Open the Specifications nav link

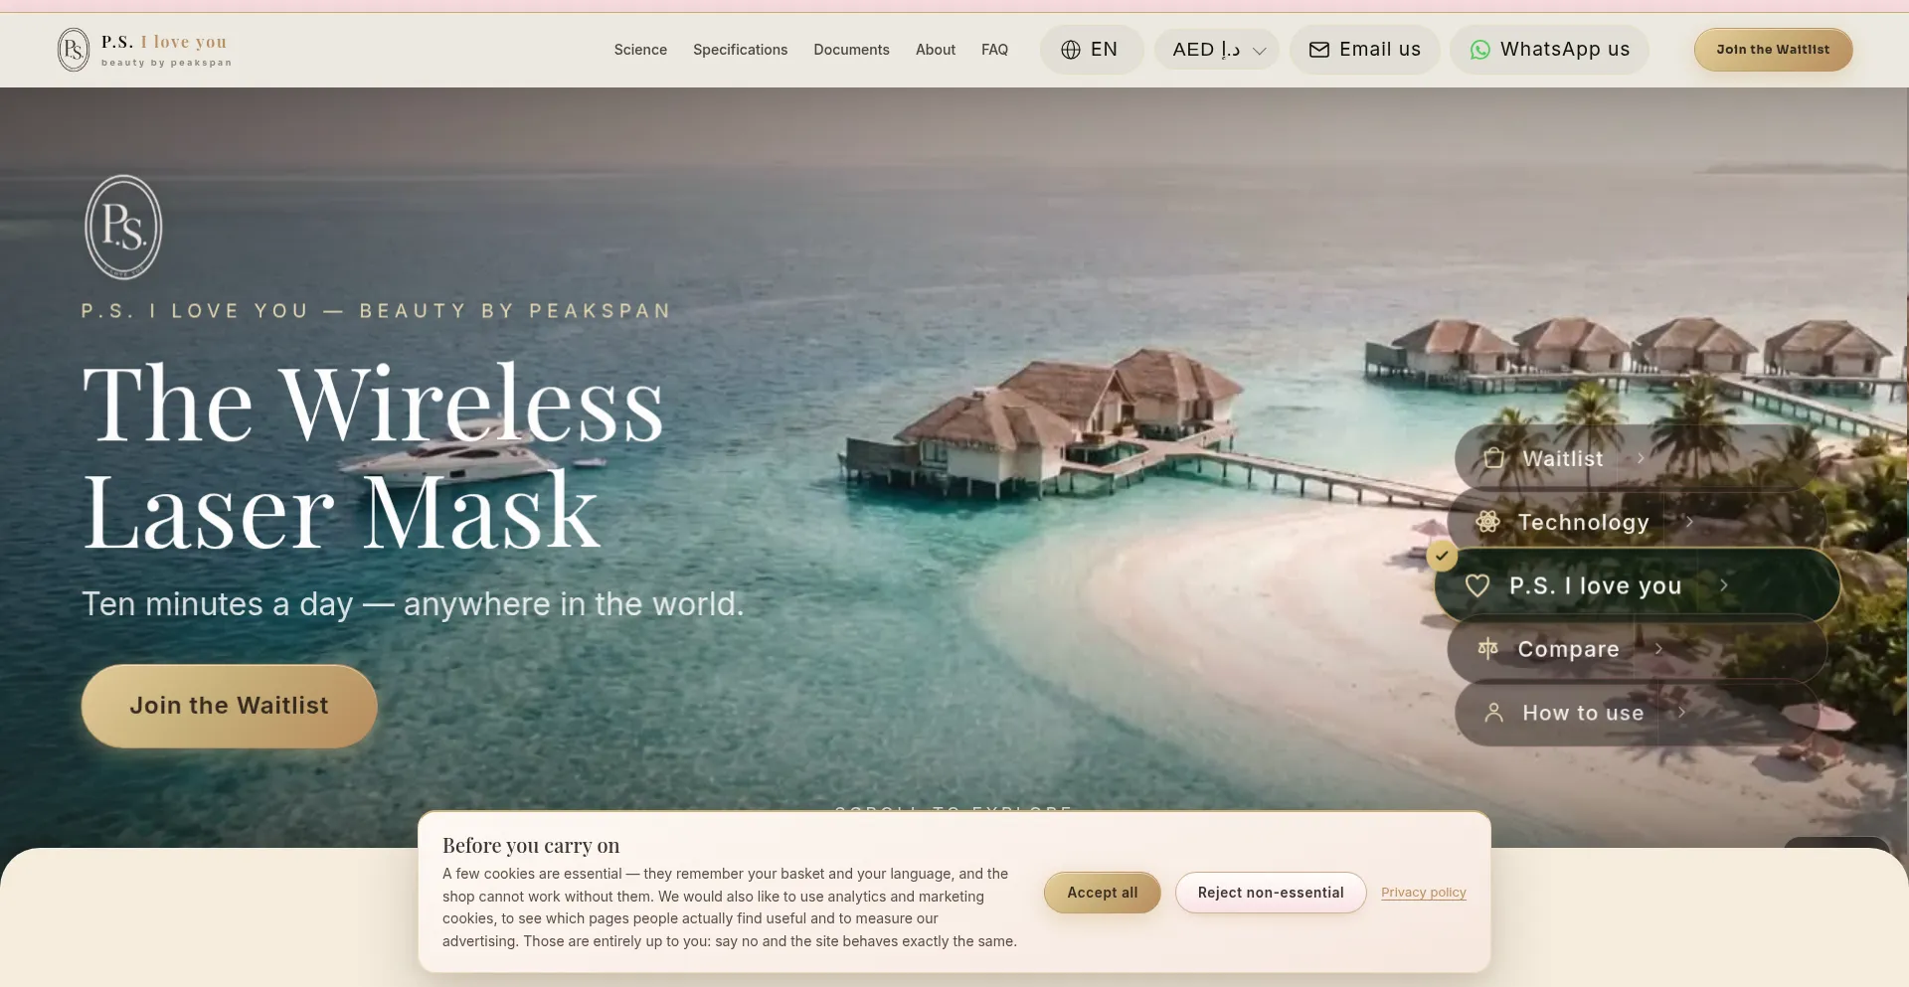click(740, 50)
